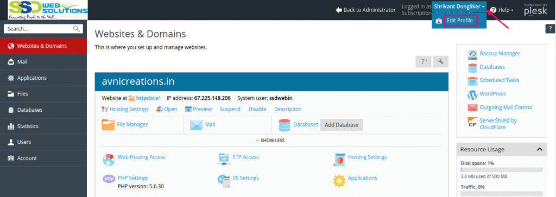Click the globe icon beside Websites & Domains
This screenshot has width=556, height=197.
coord(11,46)
